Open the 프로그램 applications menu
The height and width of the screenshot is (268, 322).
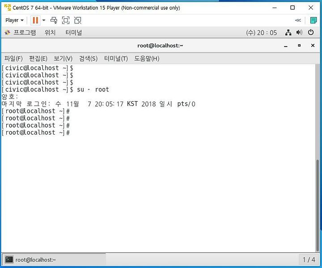(25, 33)
